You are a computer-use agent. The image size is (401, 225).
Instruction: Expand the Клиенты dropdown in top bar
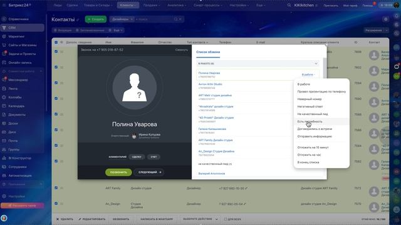[128, 5]
